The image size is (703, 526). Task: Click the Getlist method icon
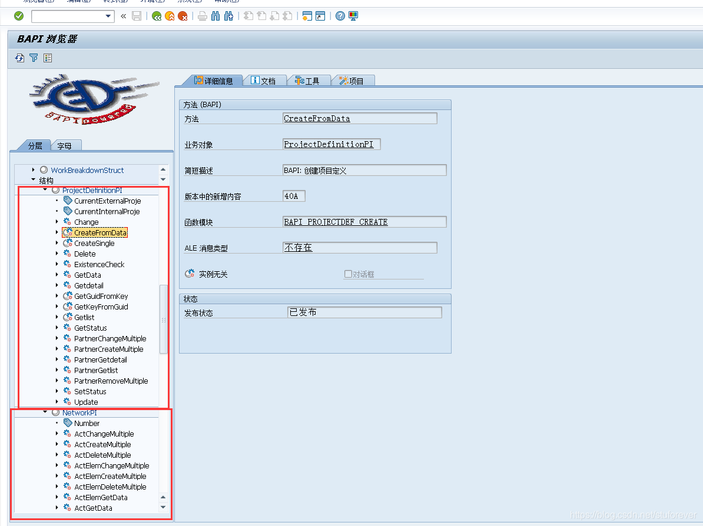point(68,317)
